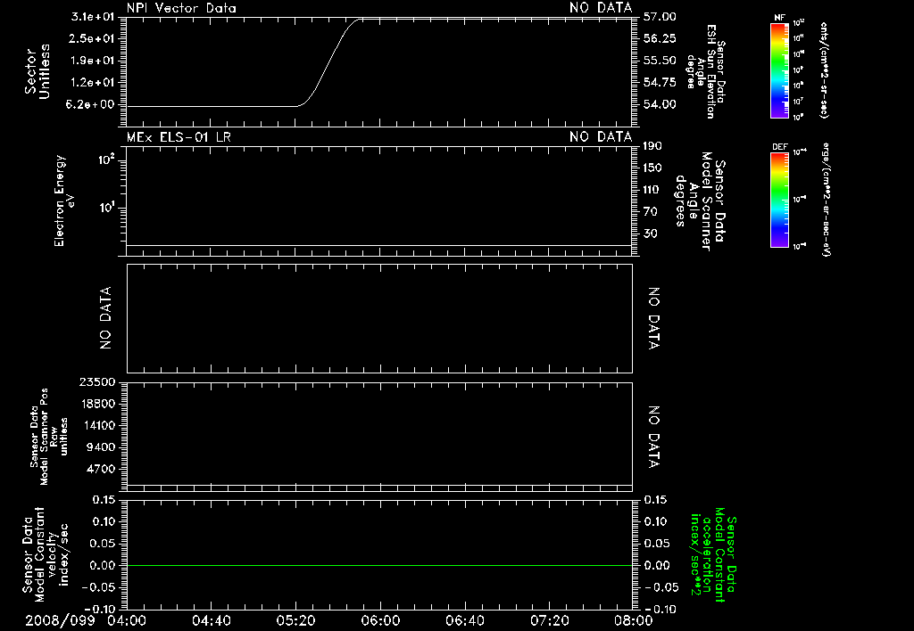Click the rising white curve in NPI panel
The width and height of the screenshot is (914, 631).
[x=328, y=61]
